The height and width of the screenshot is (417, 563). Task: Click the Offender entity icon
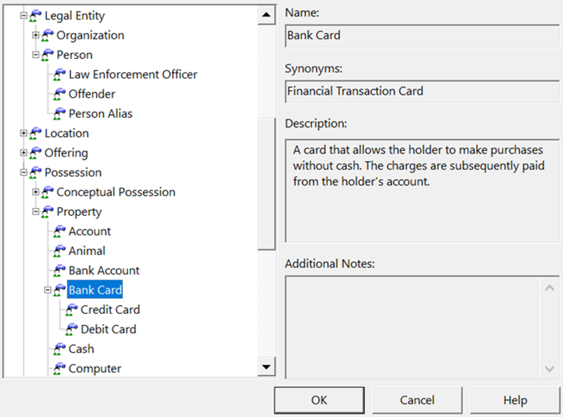click(x=59, y=94)
